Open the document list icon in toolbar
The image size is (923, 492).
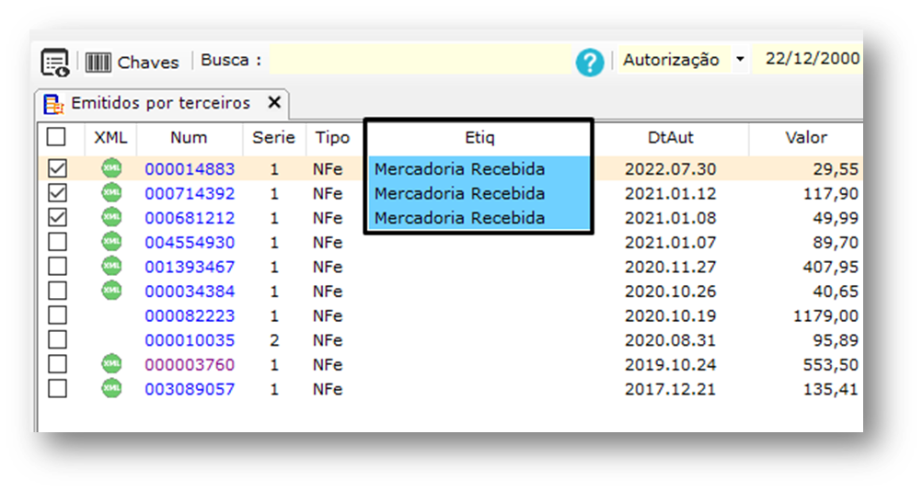pos(55,63)
